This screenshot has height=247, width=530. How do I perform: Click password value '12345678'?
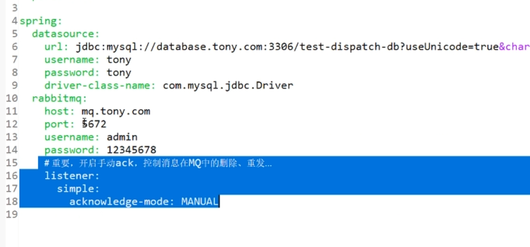tap(132, 150)
